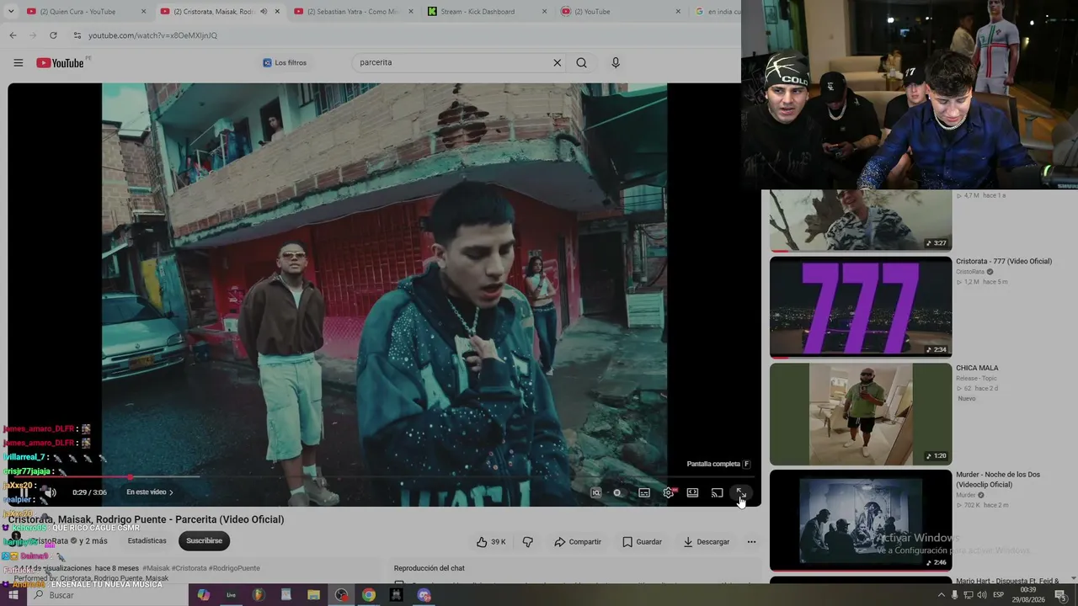The height and width of the screenshot is (606, 1078).
Task: Open the Windows Start menu
Action: coord(13,595)
